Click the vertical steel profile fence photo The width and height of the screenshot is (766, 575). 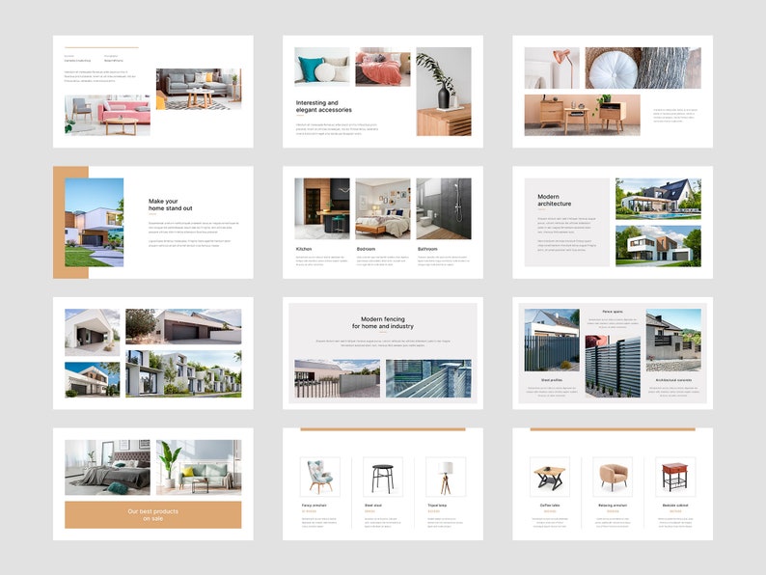552,340
